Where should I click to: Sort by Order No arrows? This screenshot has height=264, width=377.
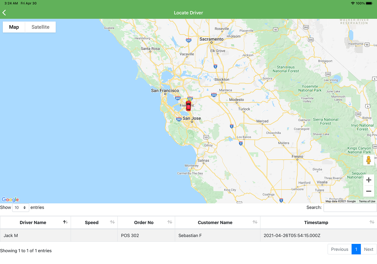170,222
